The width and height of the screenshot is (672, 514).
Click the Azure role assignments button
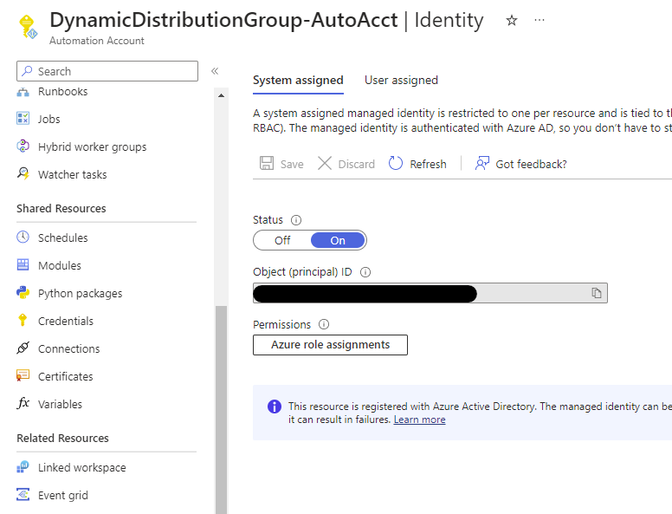(x=330, y=345)
